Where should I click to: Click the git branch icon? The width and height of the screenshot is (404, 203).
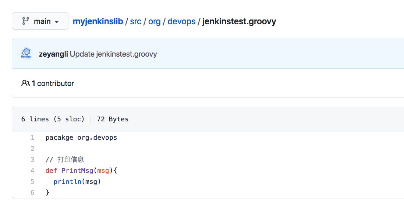click(25, 21)
